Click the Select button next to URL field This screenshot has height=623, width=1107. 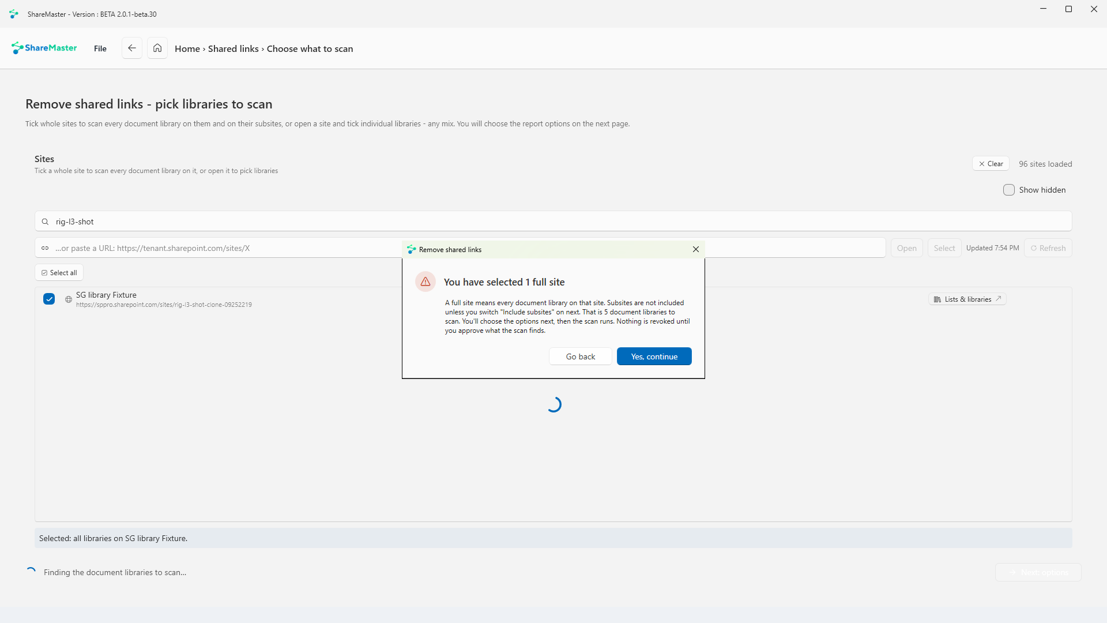pyautogui.click(x=944, y=248)
